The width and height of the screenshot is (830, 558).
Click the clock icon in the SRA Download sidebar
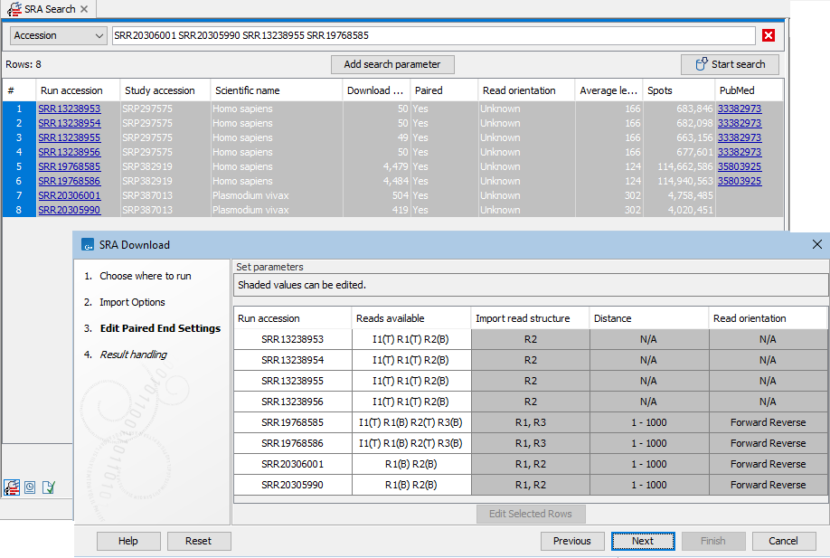[x=29, y=487]
